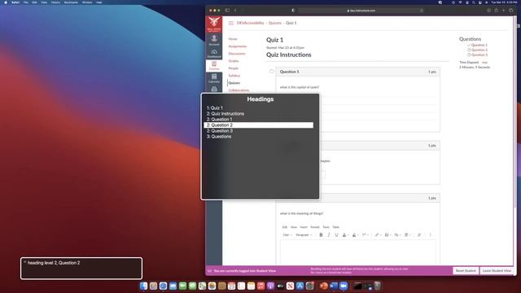Screen dimensions: 521x293
Task: Jump to Question 3 in Questions list
Action: click(479, 55)
